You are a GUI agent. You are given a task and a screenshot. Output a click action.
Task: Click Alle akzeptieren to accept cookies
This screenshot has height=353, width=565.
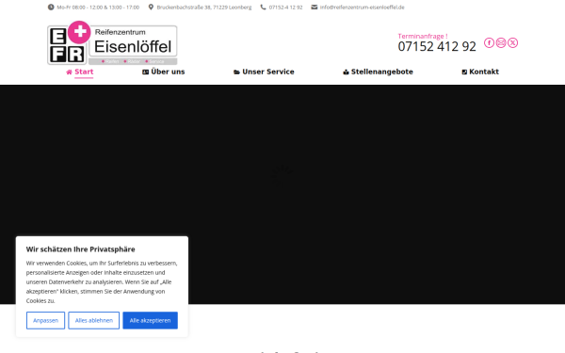pos(151,320)
